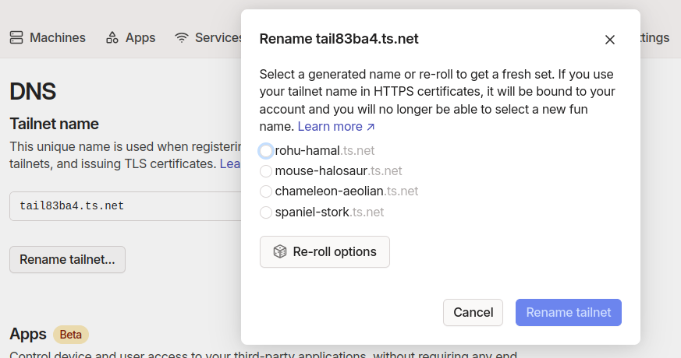Confirm with the Rename tailnet blue button
The width and height of the screenshot is (681, 358).
pos(569,313)
